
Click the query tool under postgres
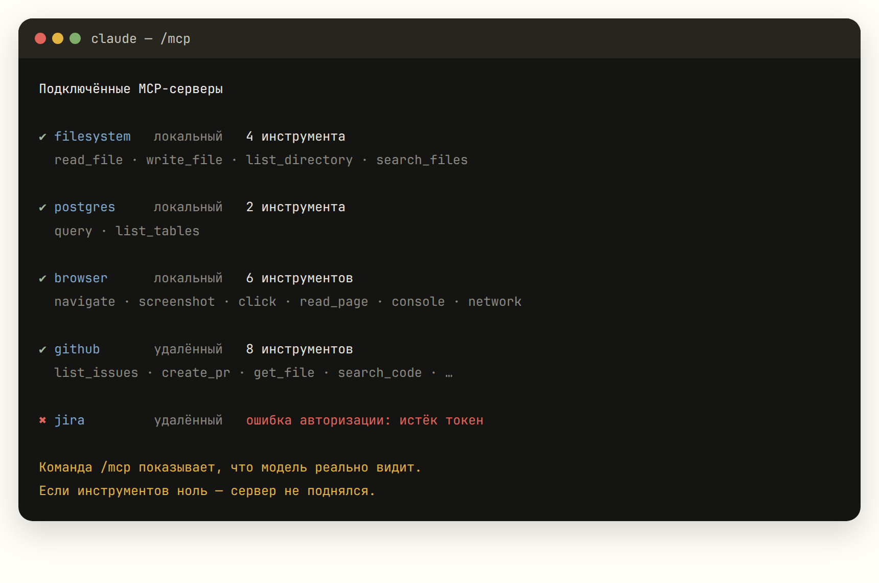coord(73,231)
